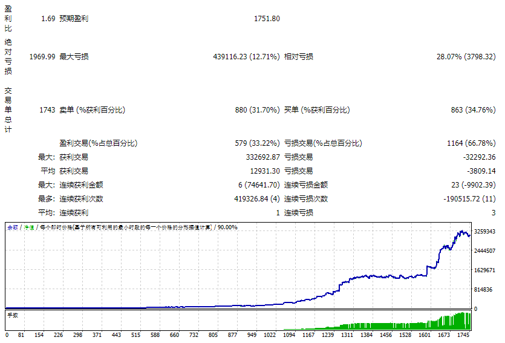Click the 交易单总计 value 1743
The width and height of the screenshot is (505, 343).
click(47, 110)
